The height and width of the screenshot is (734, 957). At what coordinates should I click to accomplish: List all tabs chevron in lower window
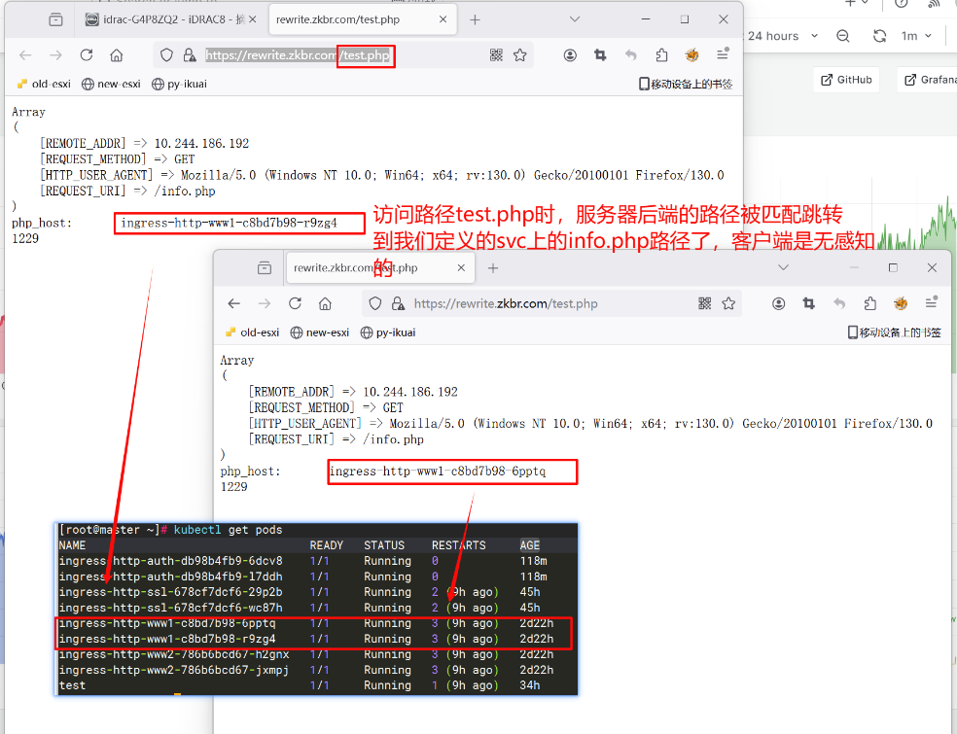coord(784,268)
